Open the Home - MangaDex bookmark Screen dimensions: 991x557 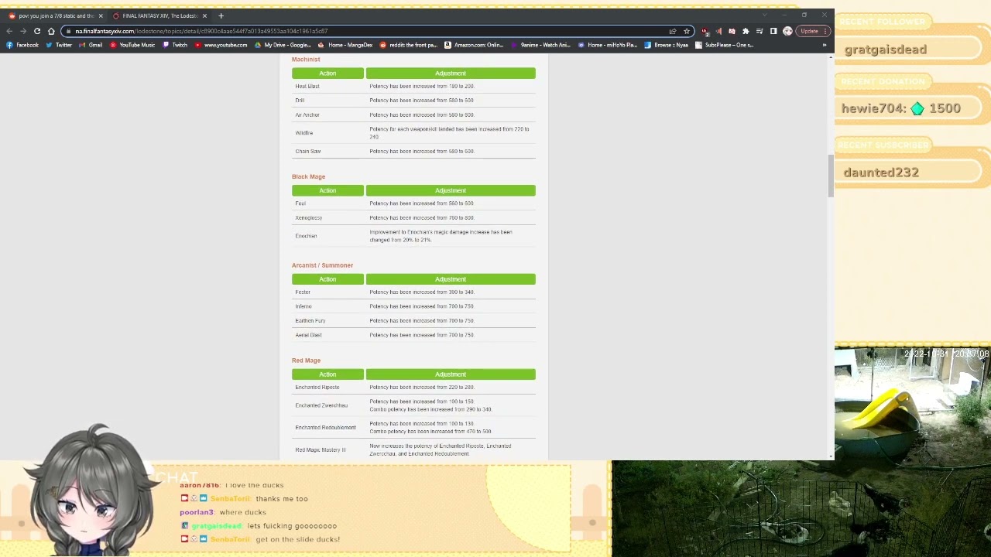(345, 45)
